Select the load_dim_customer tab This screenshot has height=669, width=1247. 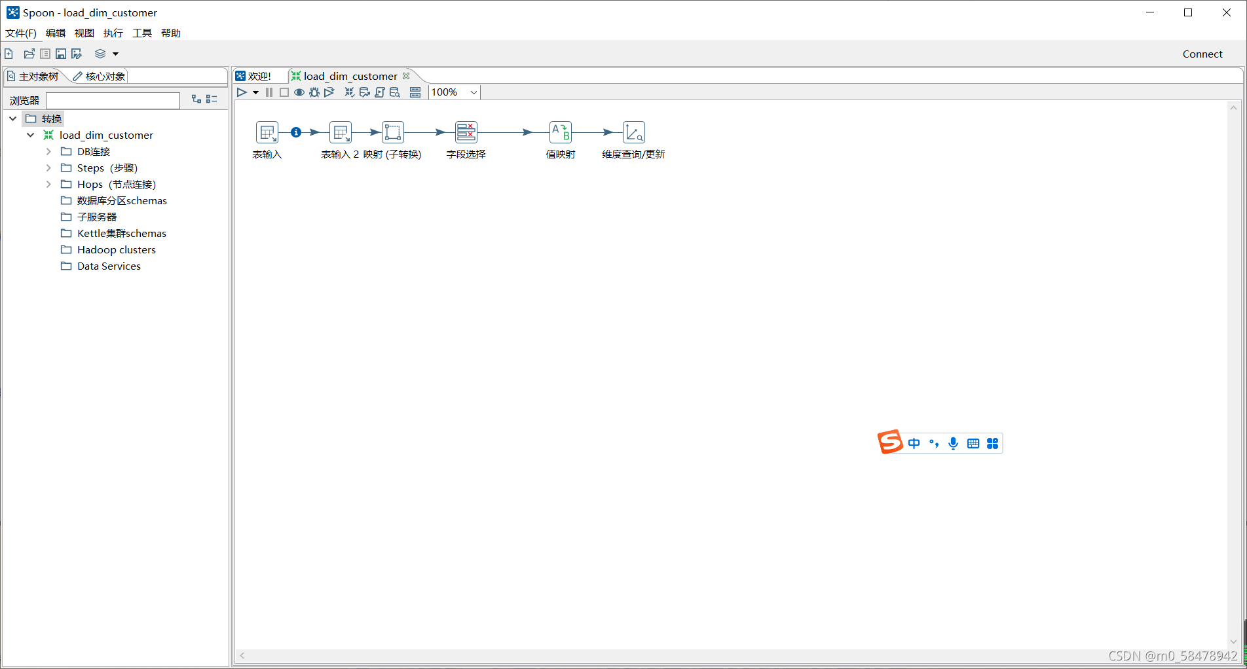pyautogui.click(x=350, y=76)
